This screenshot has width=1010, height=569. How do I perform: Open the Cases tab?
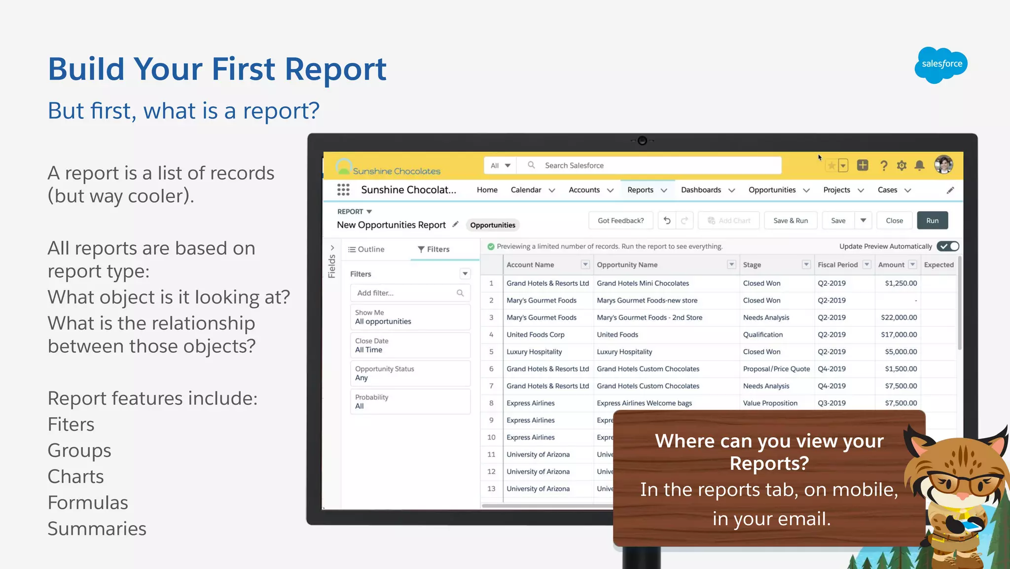click(887, 190)
